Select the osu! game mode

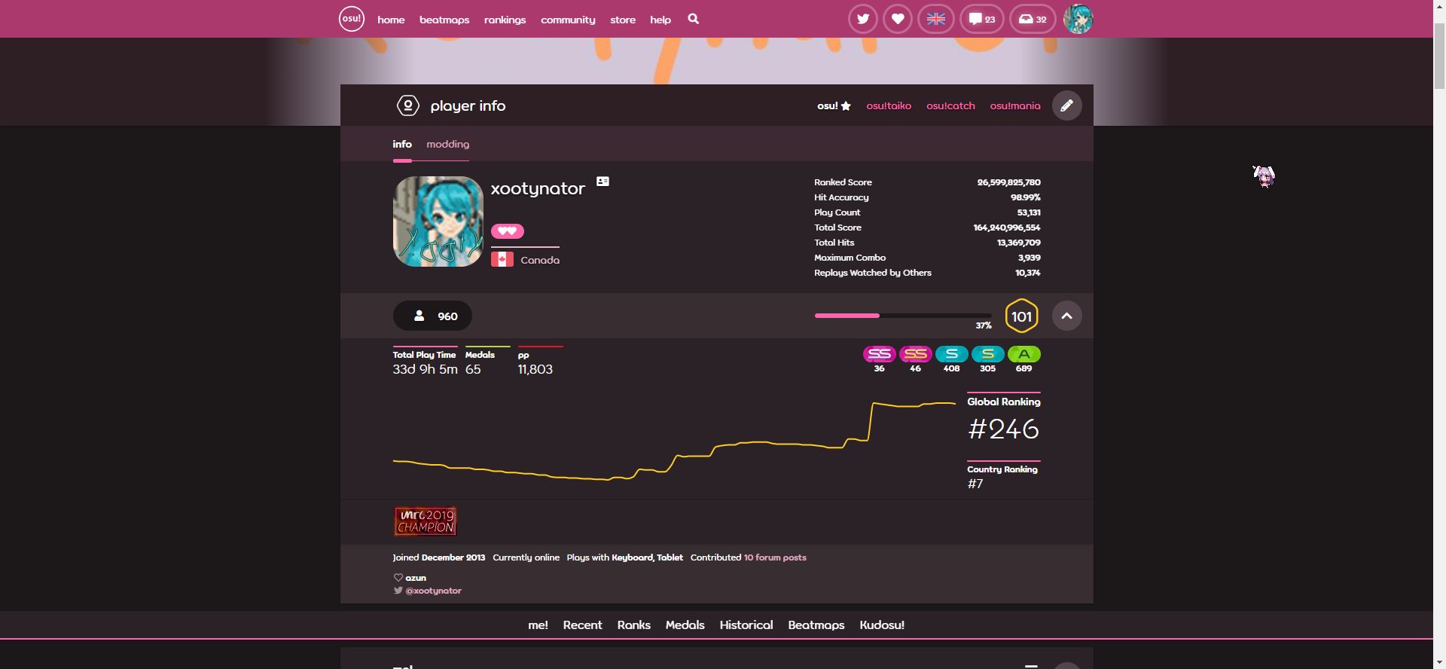click(x=834, y=105)
